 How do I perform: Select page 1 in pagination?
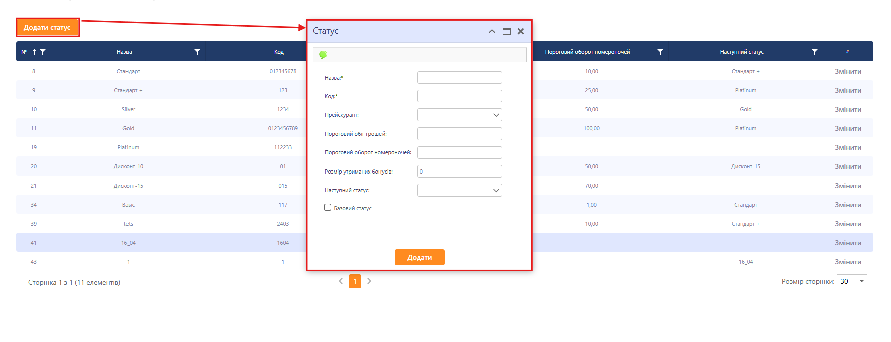pos(355,281)
